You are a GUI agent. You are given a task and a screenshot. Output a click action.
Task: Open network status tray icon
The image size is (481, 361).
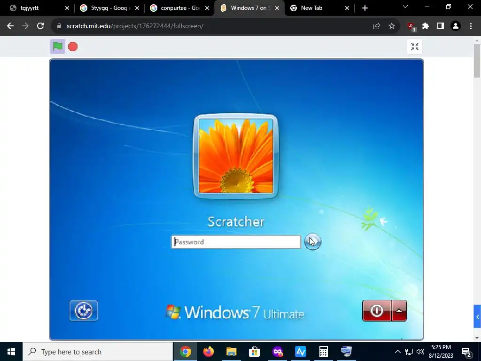point(409,352)
